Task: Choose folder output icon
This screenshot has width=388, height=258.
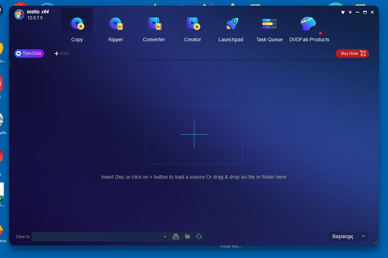Action: pyautogui.click(x=187, y=236)
